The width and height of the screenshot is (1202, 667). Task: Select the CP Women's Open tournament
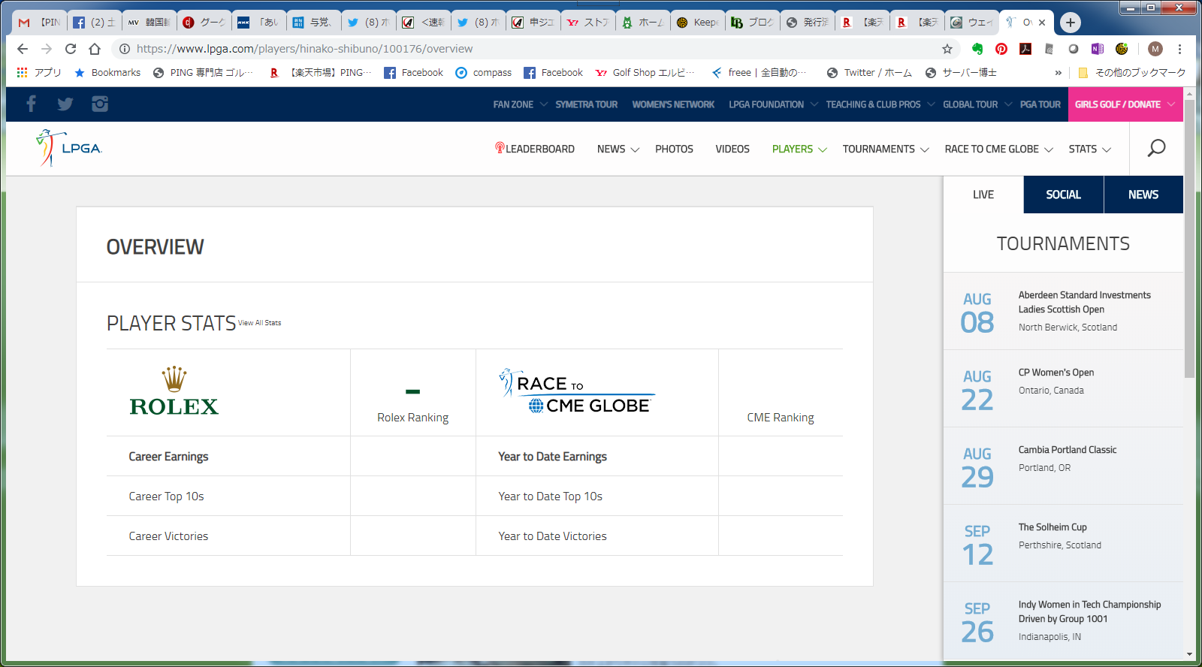pyautogui.click(x=1056, y=373)
